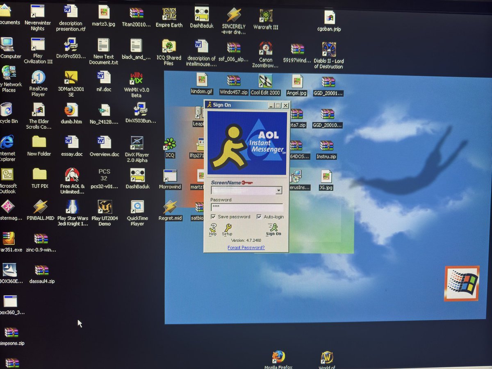Select the Canon ZoomBrowser icon
492x369 pixels.
point(266,48)
